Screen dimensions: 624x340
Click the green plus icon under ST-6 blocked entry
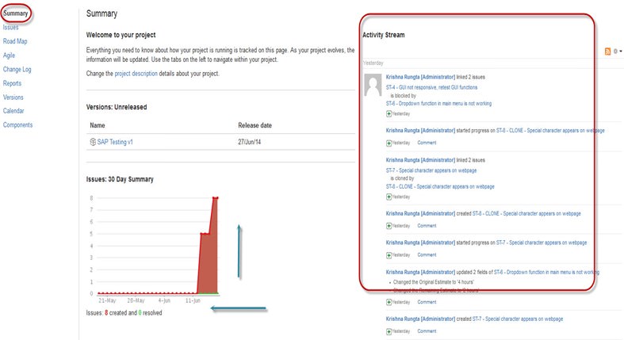(389, 114)
